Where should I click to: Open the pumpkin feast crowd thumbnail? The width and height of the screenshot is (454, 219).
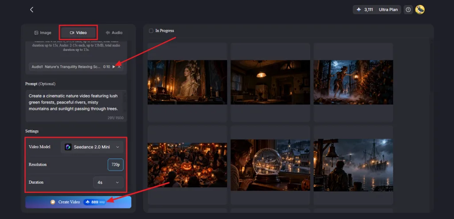click(188, 165)
